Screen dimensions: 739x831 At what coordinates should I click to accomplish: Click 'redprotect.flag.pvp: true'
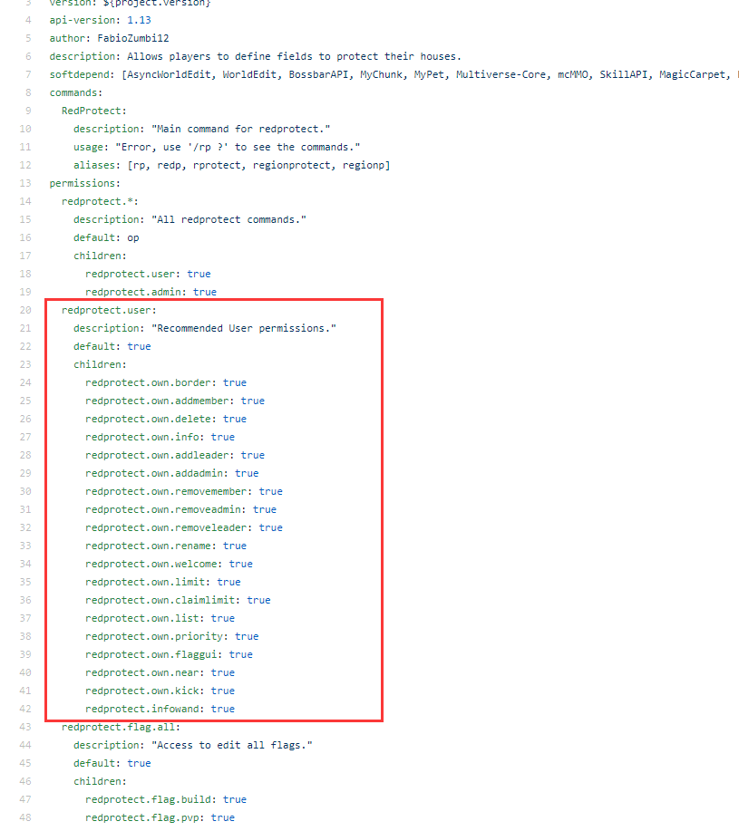click(x=160, y=817)
